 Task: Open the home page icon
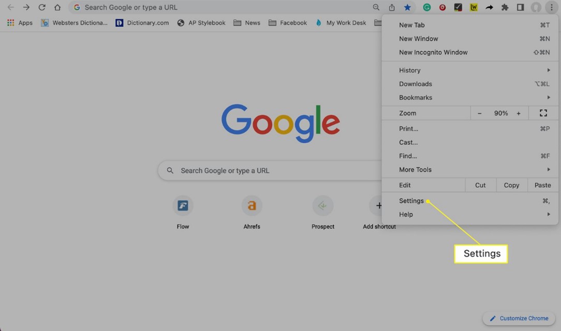(x=57, y=7)
